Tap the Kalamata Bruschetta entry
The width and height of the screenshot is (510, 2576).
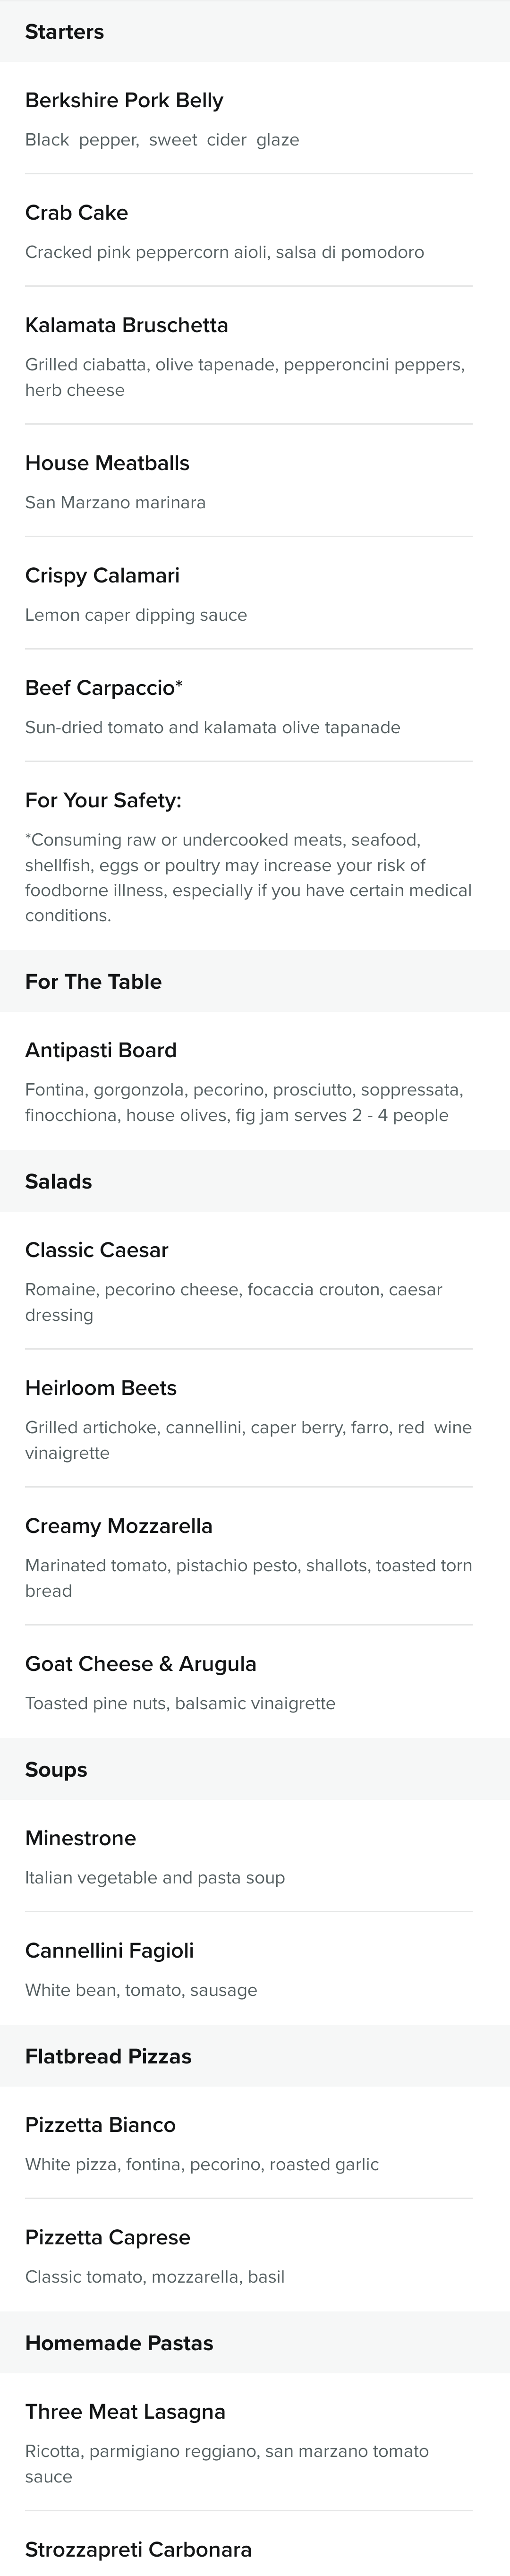[255, 355]
